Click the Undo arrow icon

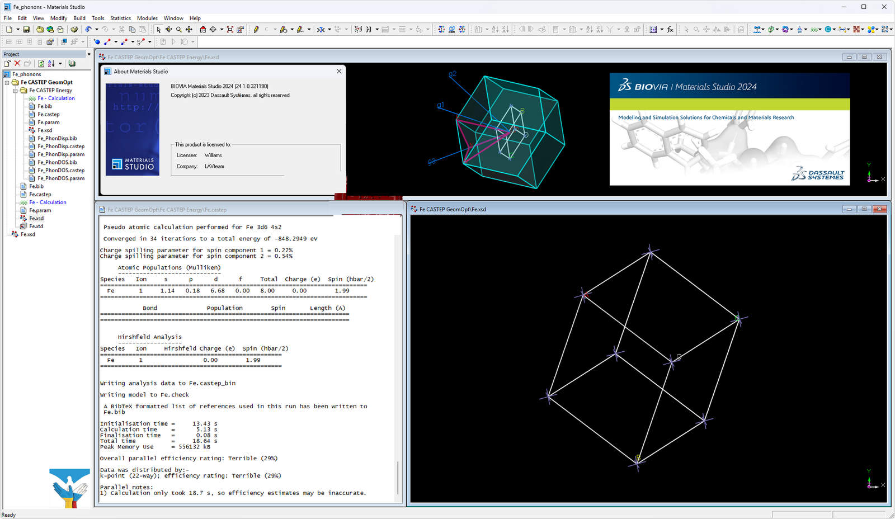click(88, 29)
